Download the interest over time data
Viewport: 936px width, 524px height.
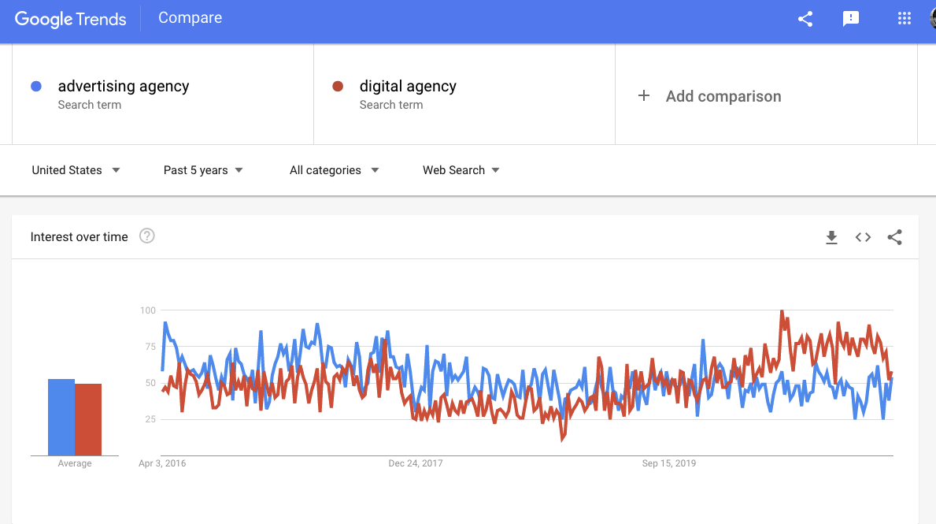[x=831, y=237]
